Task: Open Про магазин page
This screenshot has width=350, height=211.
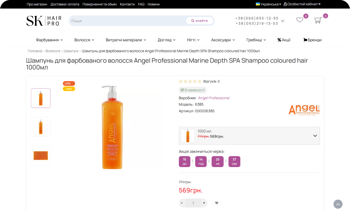Action: click(x=37, y=4)
